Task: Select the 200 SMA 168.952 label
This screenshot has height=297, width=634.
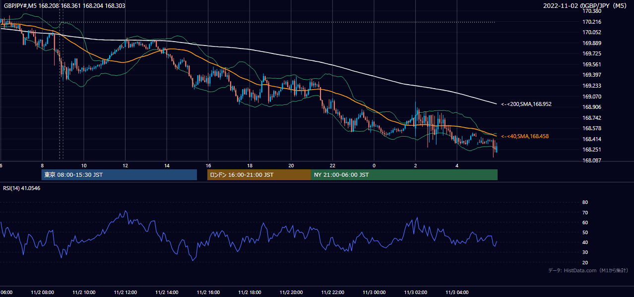Action: pos(526,104)
